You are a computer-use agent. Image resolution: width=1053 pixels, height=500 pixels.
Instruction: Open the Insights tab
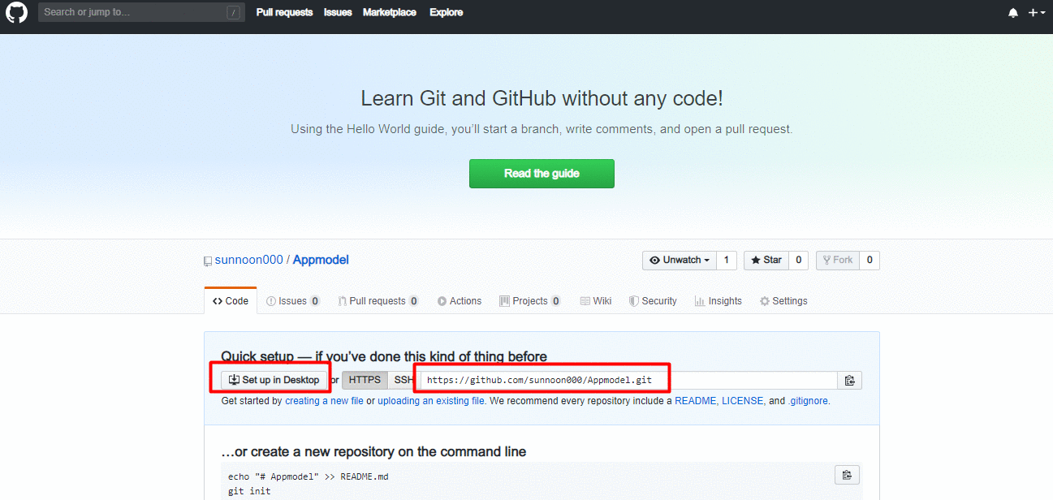tap(719, 301)
